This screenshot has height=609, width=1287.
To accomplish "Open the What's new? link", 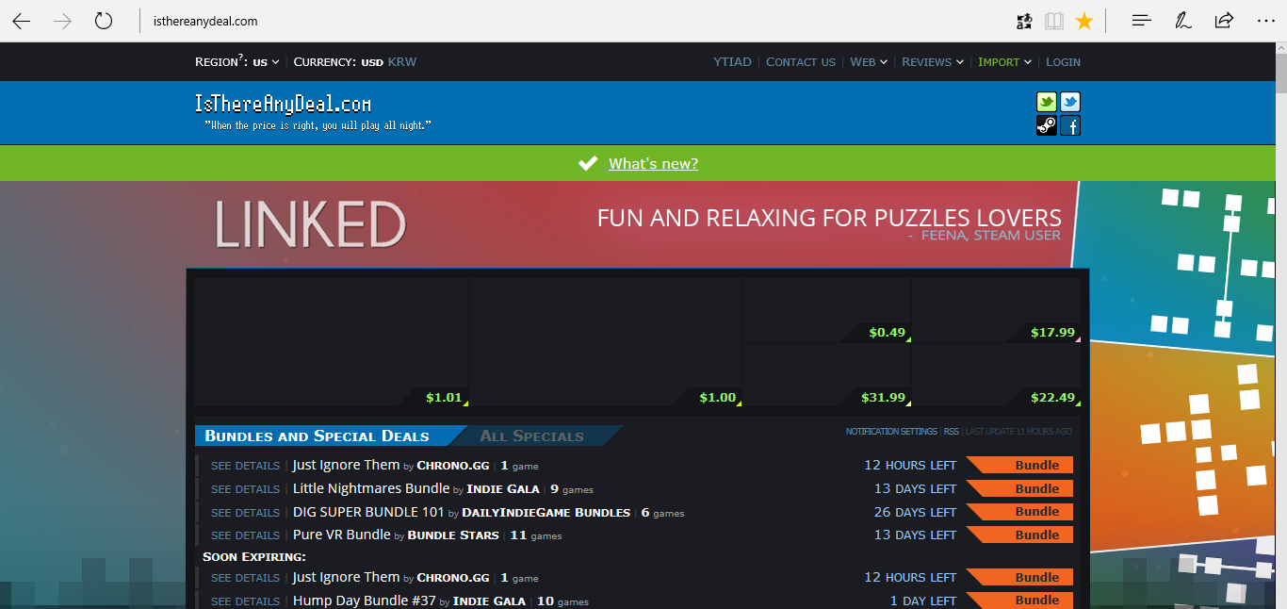I will [653, 163].
